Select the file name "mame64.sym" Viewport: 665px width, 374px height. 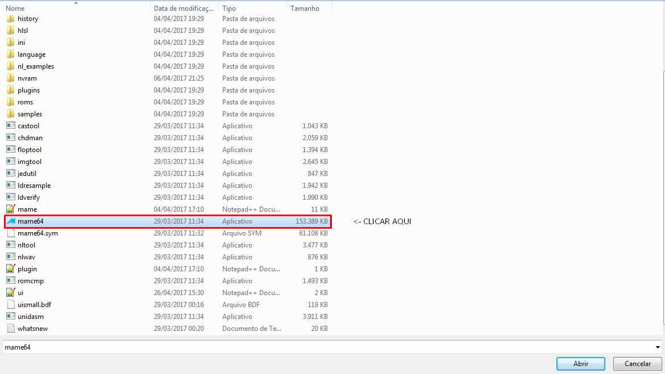38,233
